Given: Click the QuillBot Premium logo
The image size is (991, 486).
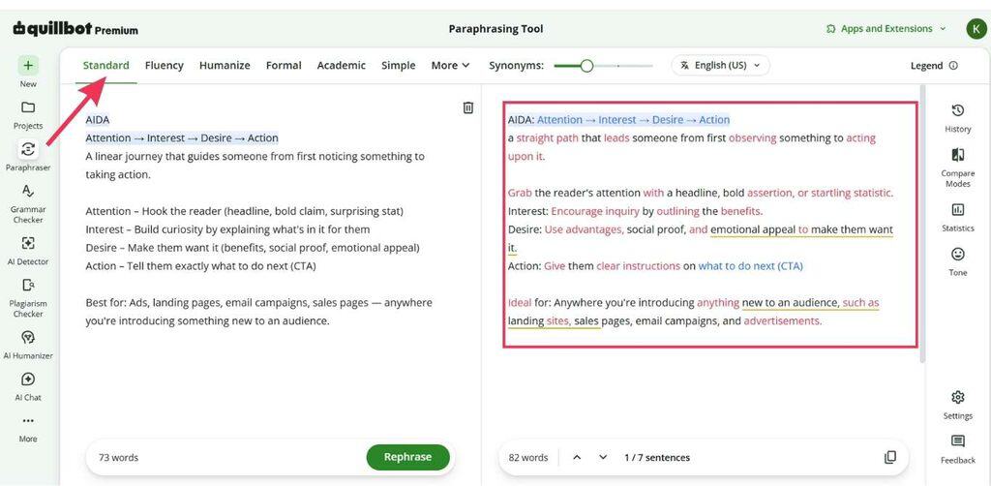Looking at the screenshot, I should coord(75,29).
